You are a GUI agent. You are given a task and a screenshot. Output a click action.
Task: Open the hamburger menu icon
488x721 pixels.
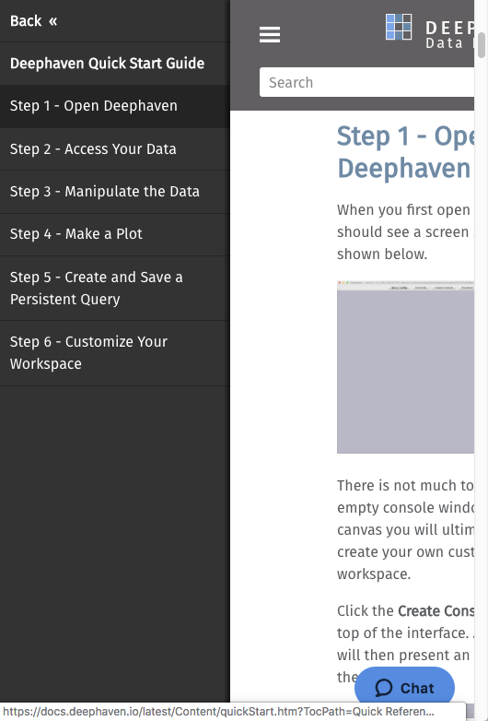point(270,34)
